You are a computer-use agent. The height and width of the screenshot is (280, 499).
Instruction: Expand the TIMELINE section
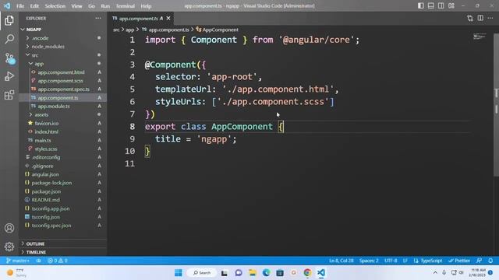(x=62, y=252)
